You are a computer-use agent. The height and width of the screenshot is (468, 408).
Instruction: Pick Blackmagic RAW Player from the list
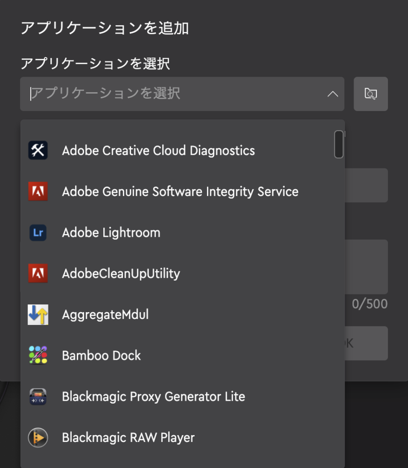point(182,437)
